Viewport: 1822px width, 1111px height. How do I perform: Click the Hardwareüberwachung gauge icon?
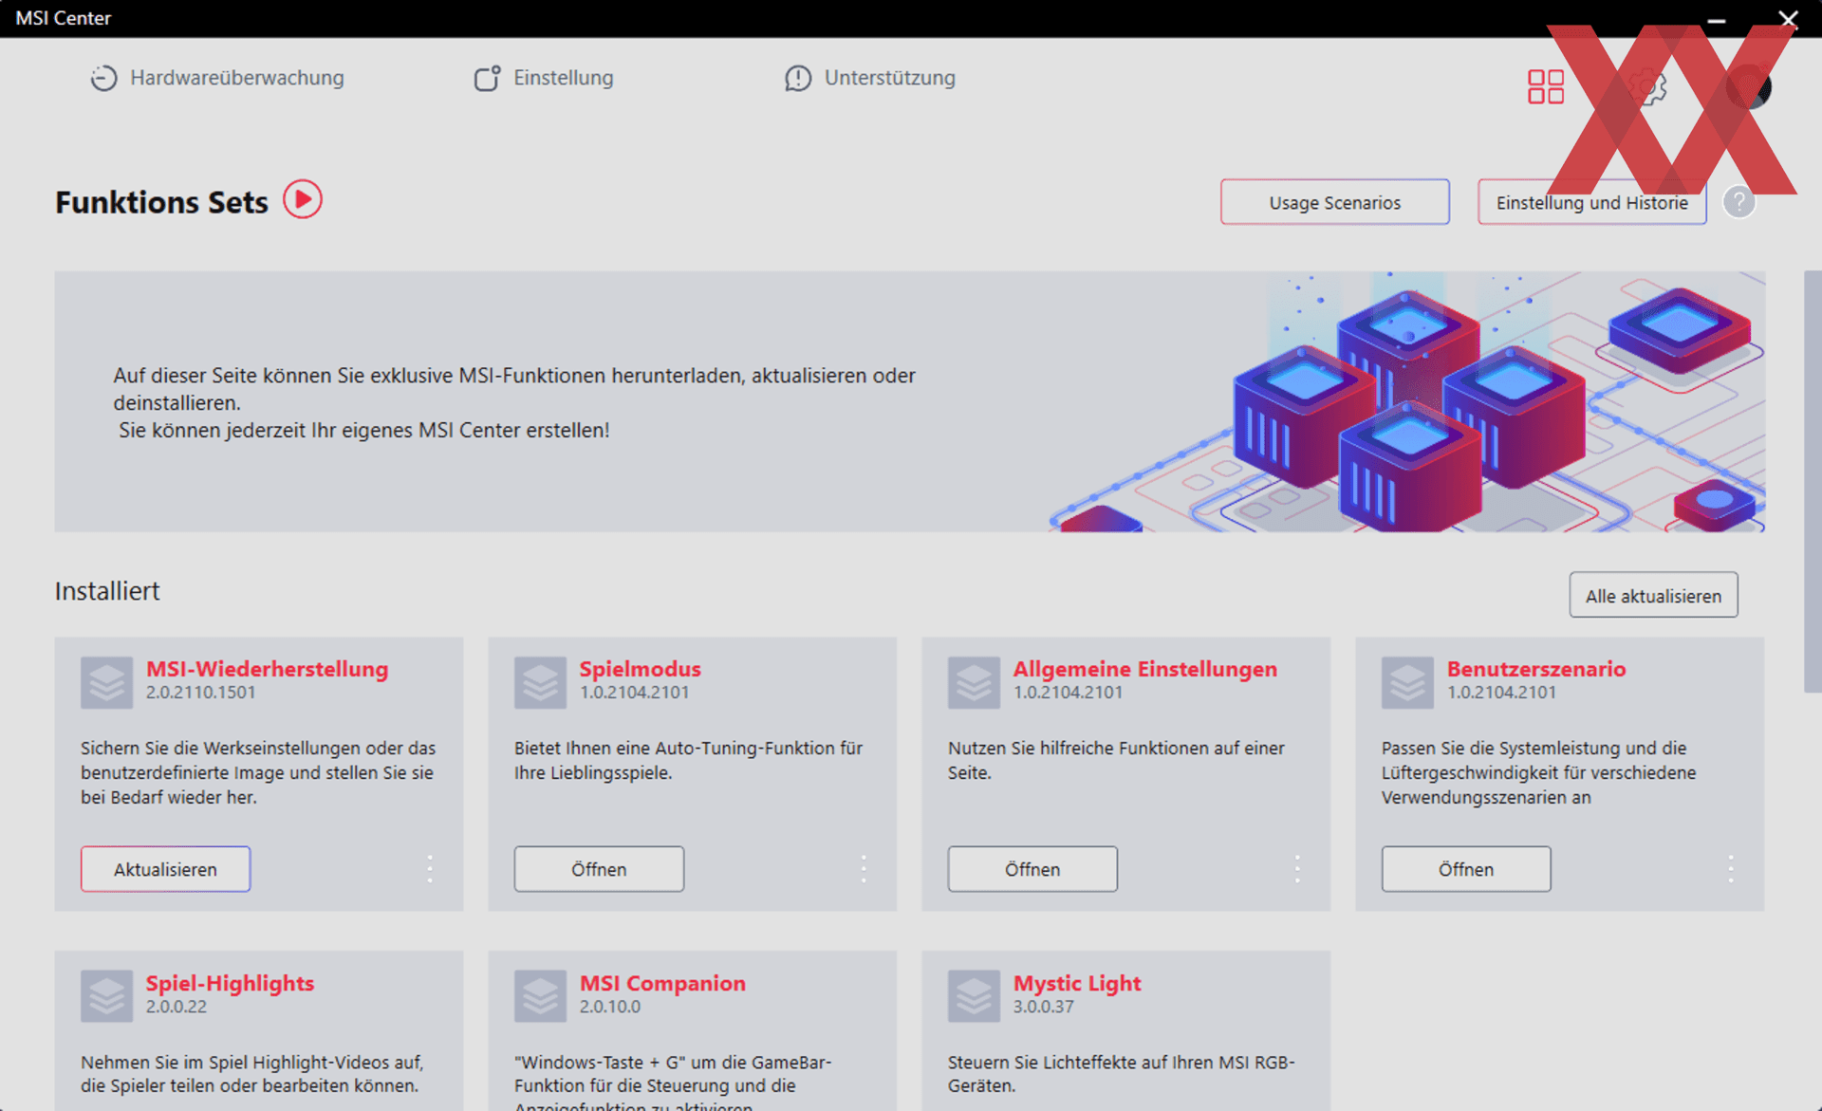pos(103,78)
